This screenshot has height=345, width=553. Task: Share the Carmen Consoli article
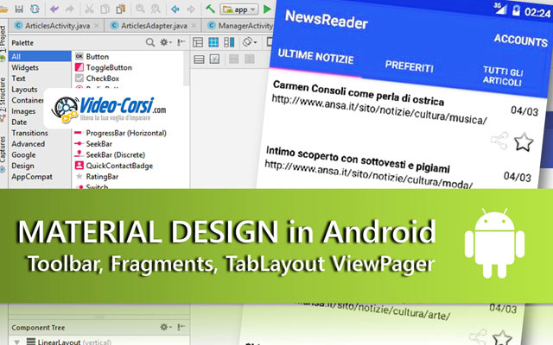point(499,141)
